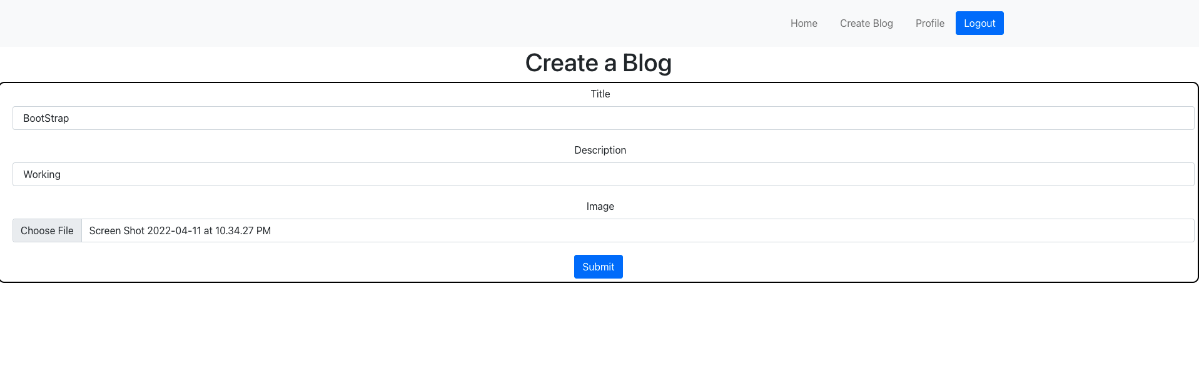Click the selected screenshot file name
The width and height of the screenshot is (1199, 371).
pyautogui.click(x=180, y=230)
